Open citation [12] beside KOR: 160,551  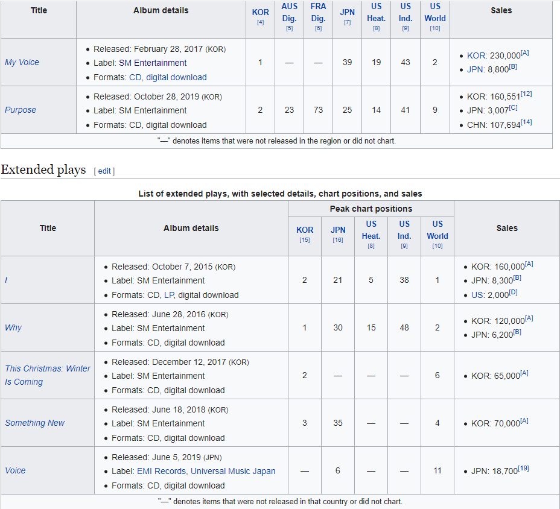coord(526,94)
